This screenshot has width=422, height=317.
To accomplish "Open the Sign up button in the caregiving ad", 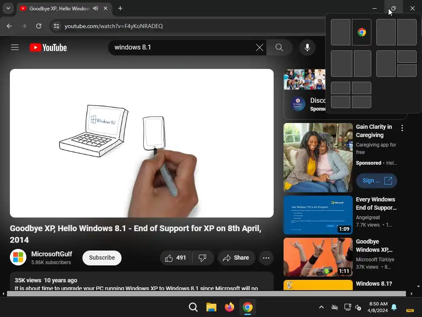I will (x=377, y=181).
